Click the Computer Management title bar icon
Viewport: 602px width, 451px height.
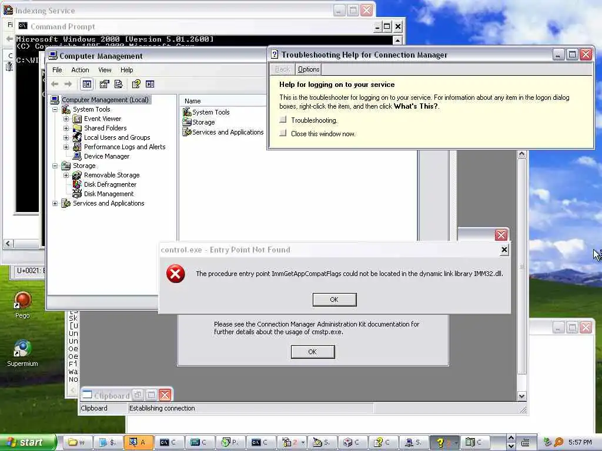click(x=53, y=56)
